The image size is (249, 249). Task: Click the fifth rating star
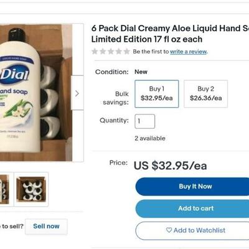click(x=126, y=51)
